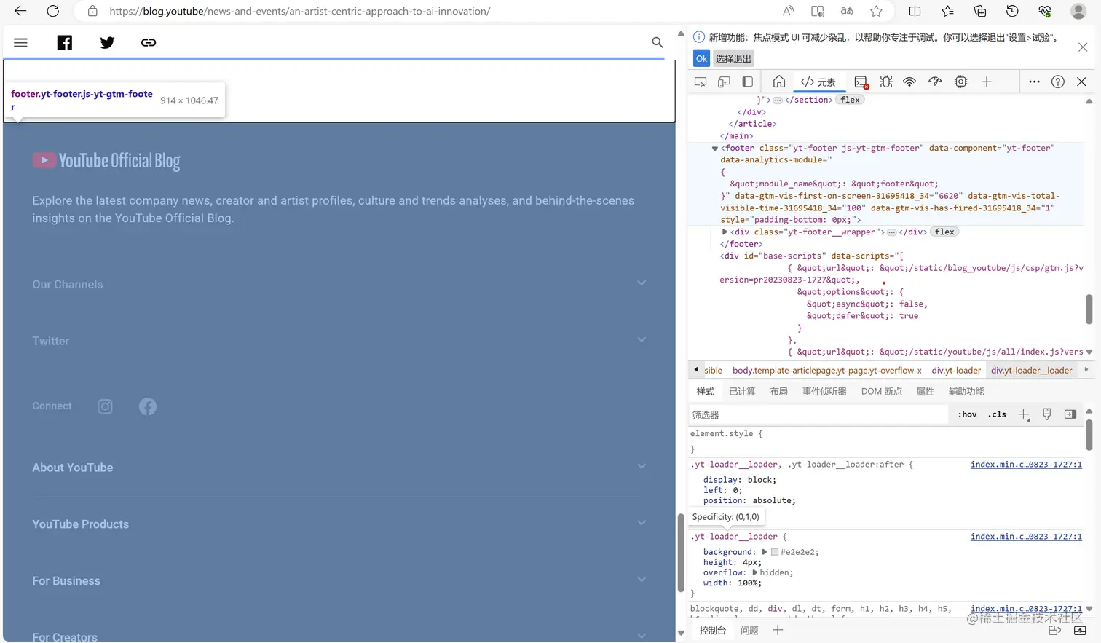
Task: Click the 选择退出 opt-out button
Action: tap(733, 59)
